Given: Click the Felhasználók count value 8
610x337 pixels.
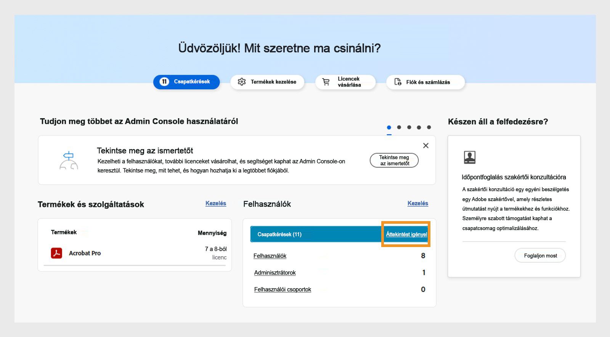Looking at the screenshot, I should coord(423,256).
